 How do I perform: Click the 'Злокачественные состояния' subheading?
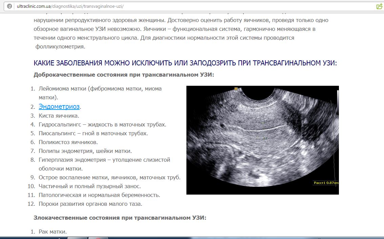(120, 218)
